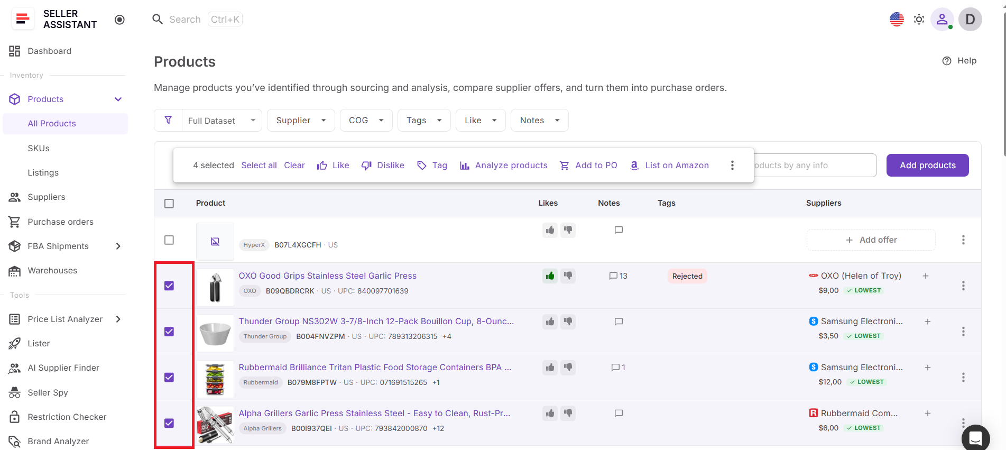The image size is (1006, 450).
Task: Open the Notes filter dropdown
Action: [539, 121]
